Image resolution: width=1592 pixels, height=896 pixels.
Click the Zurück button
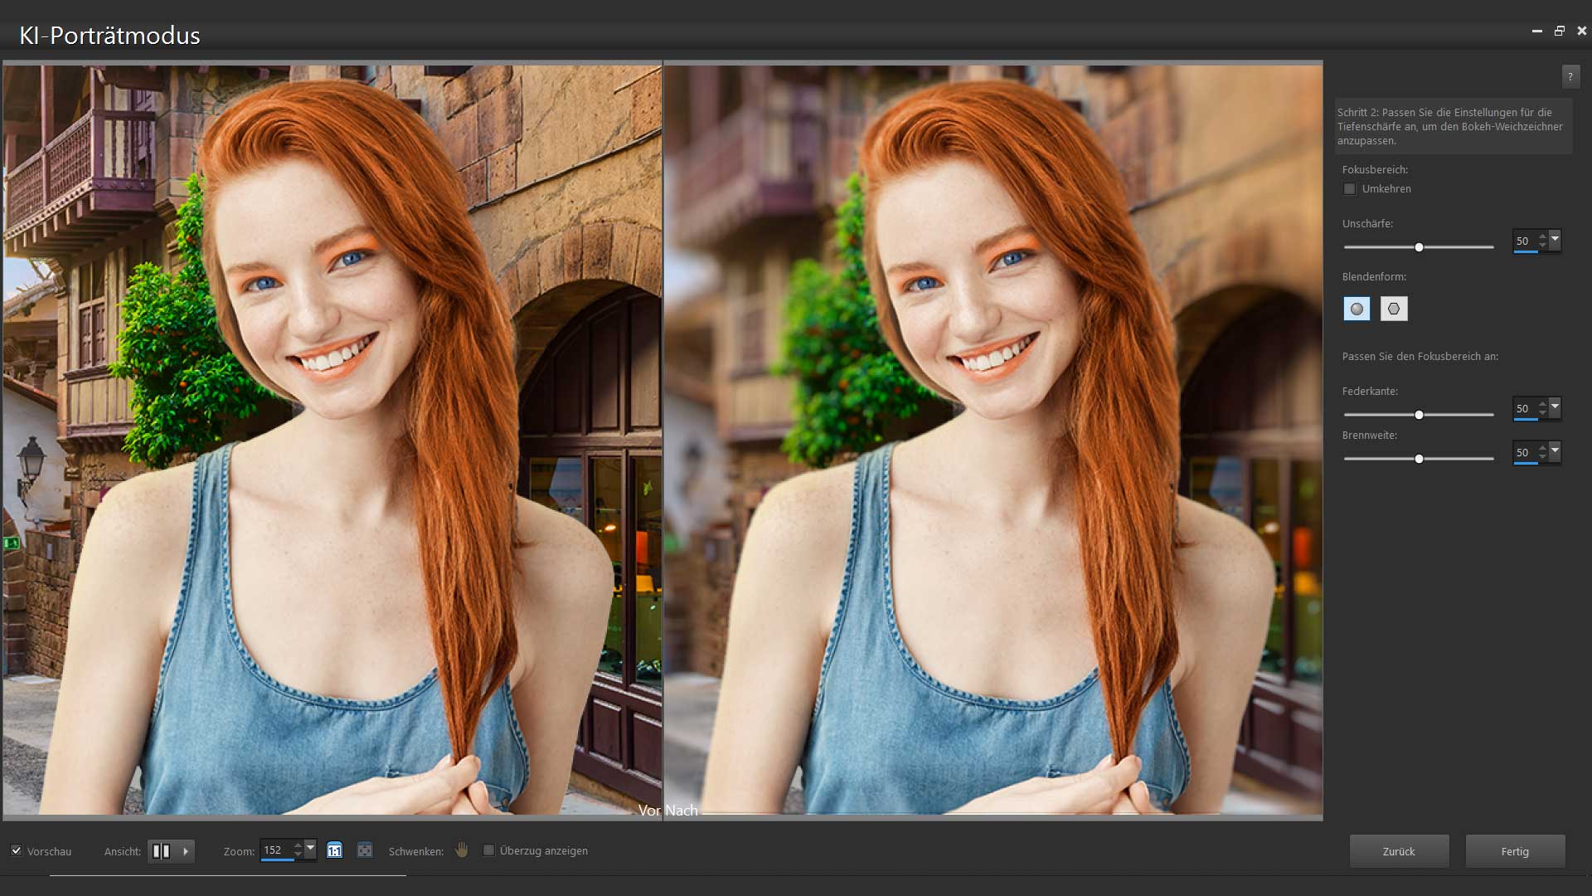[x=1400, y=851]
